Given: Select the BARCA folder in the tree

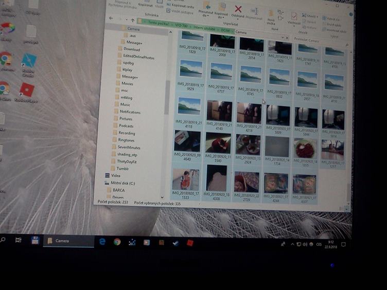Looking at the screenshot, I should (x=118, y=190).
